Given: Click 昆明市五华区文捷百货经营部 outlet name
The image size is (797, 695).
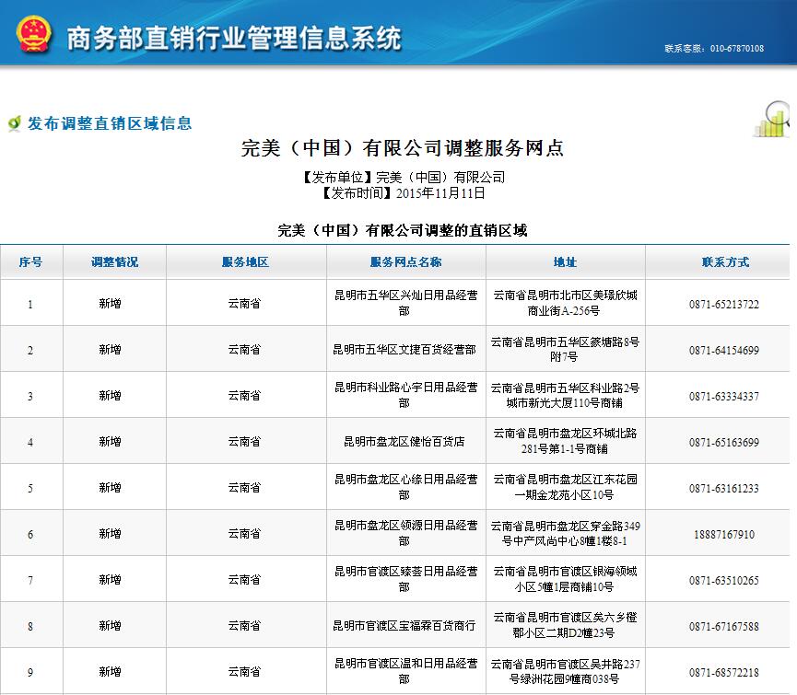Looking at the screenshot, I should coord(404,350).
